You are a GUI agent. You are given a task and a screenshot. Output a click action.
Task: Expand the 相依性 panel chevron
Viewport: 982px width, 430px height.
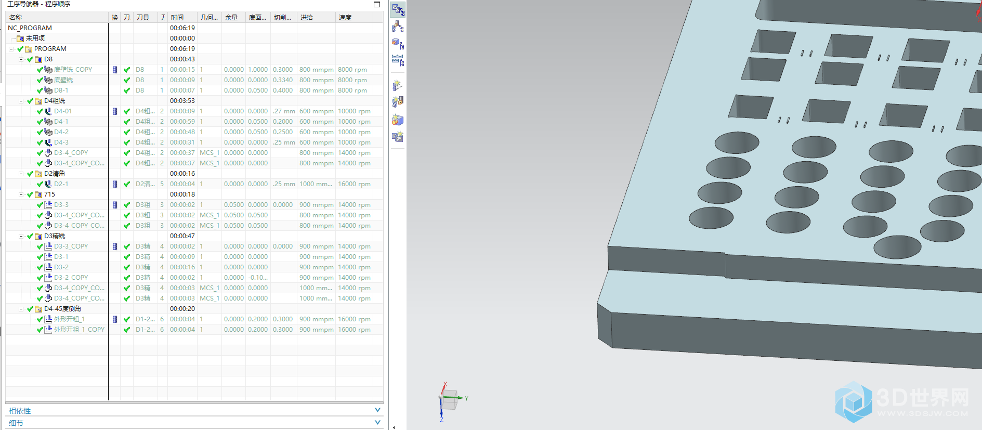(378, 410)
